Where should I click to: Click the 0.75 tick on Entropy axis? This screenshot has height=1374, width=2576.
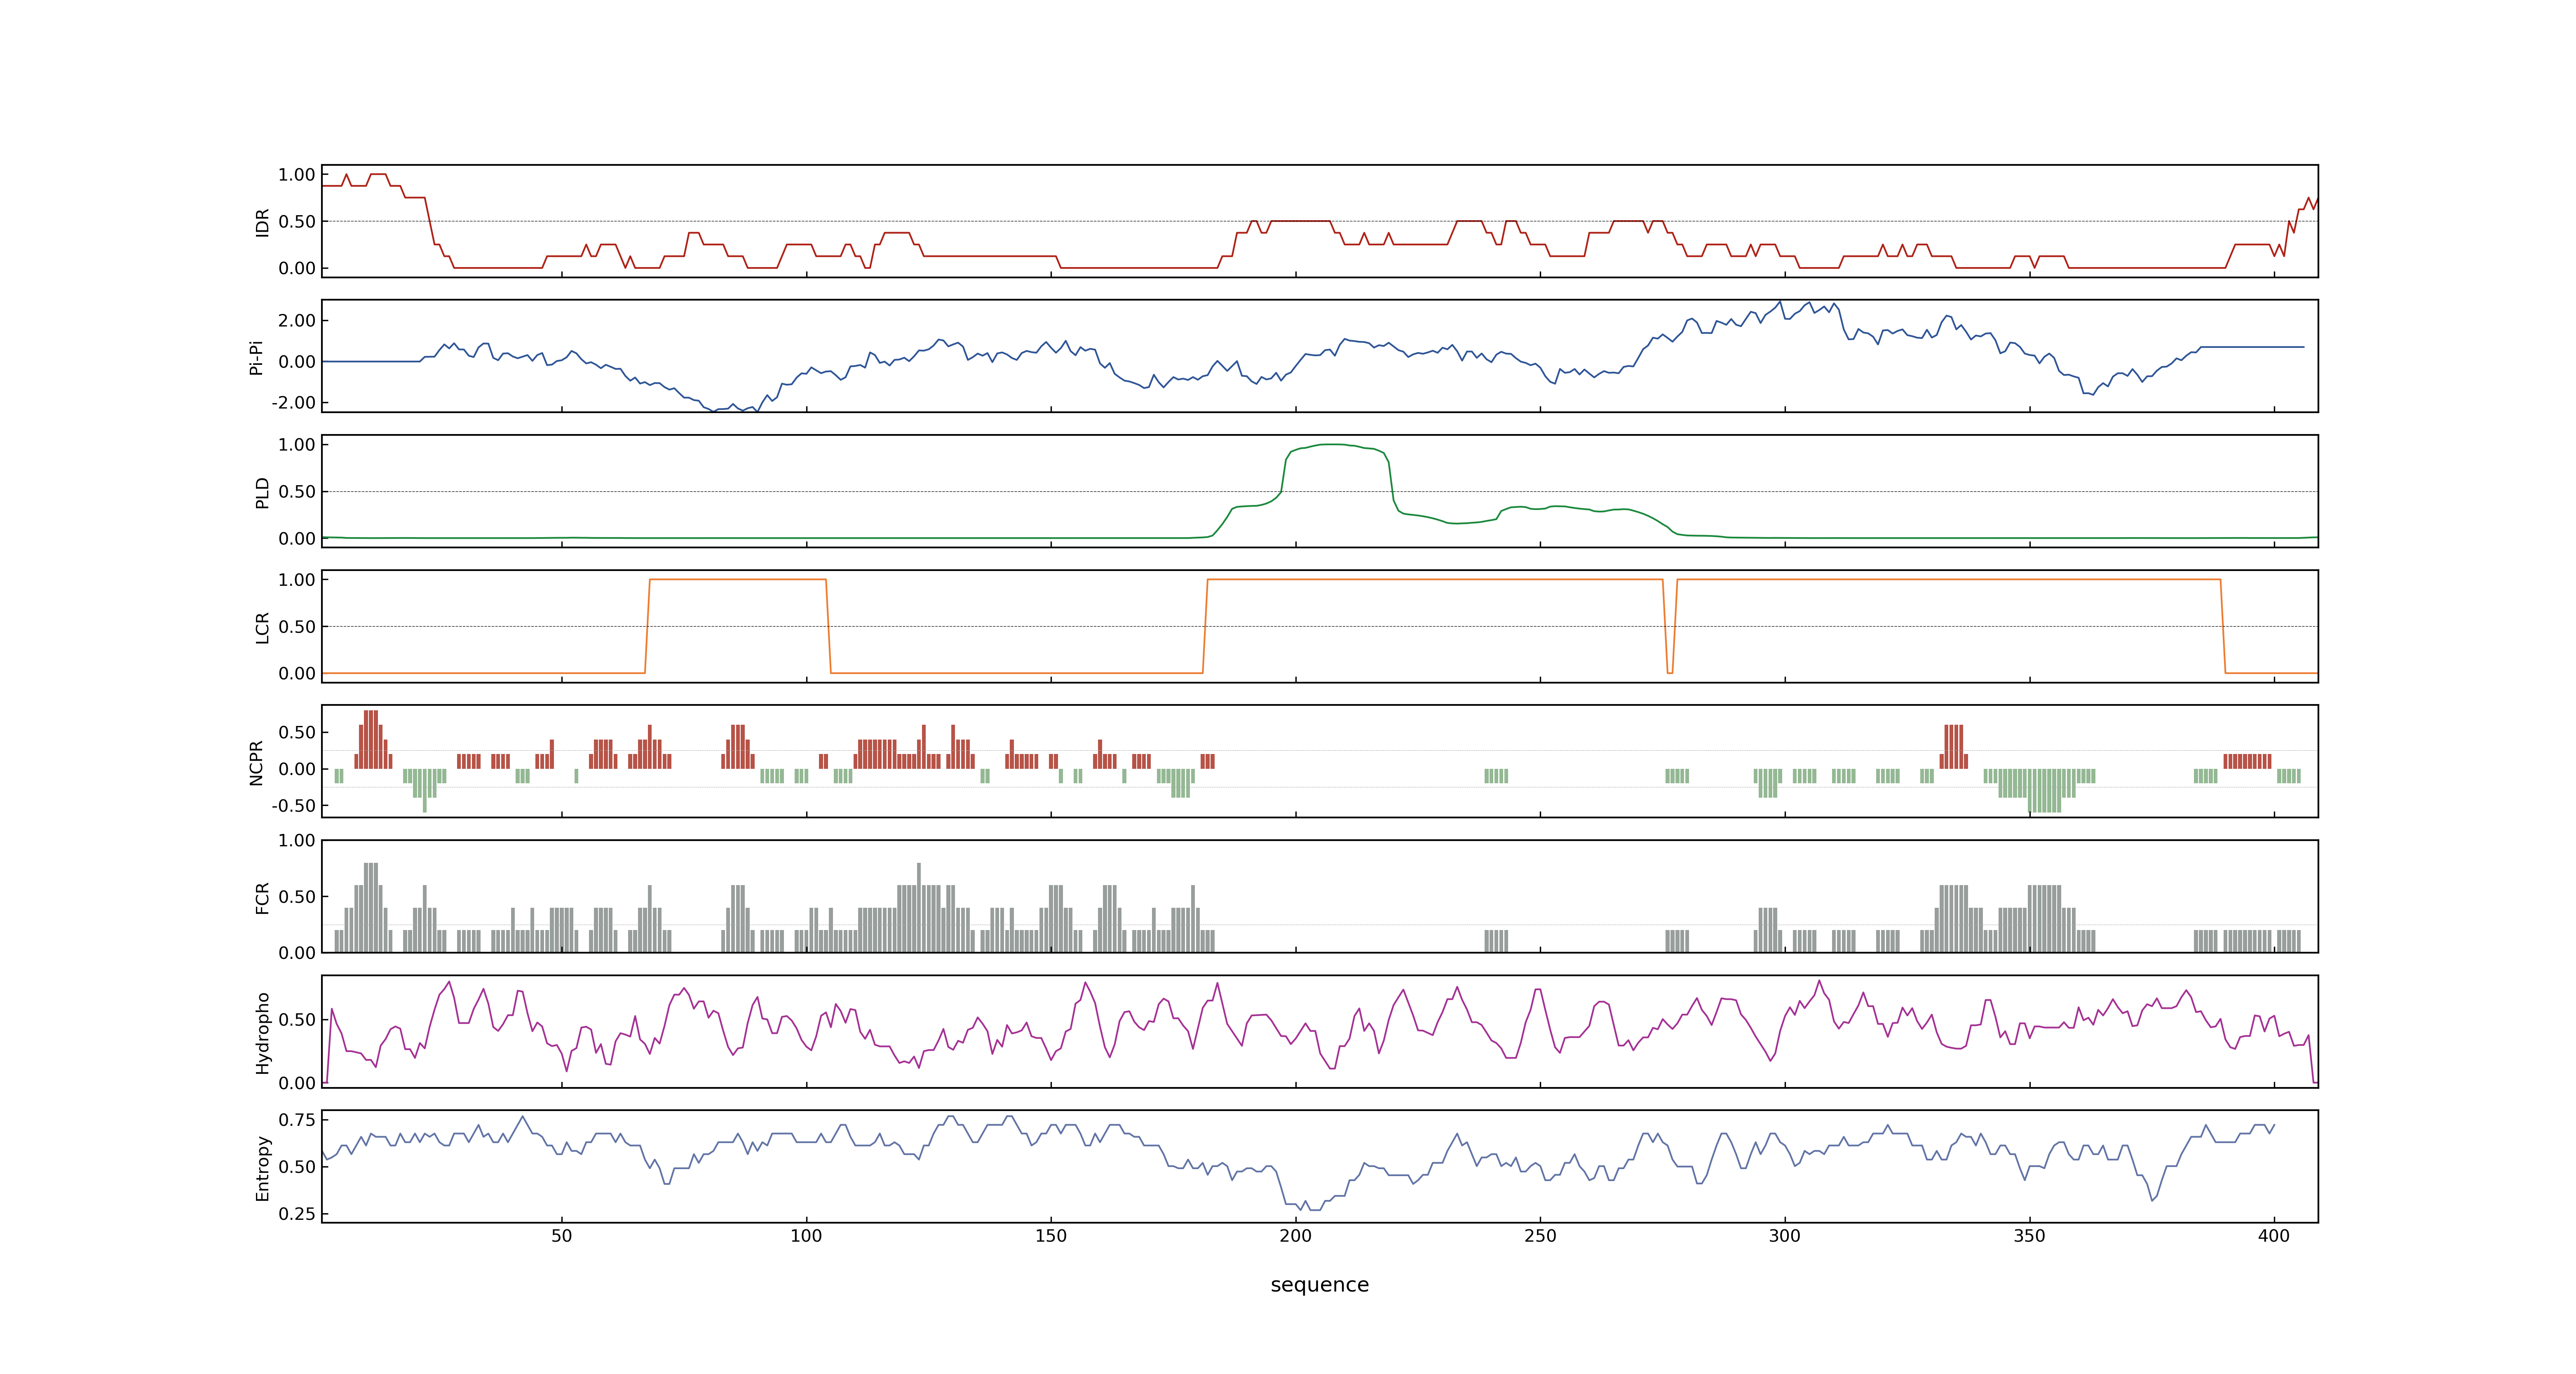click(x=297, y=1120)
